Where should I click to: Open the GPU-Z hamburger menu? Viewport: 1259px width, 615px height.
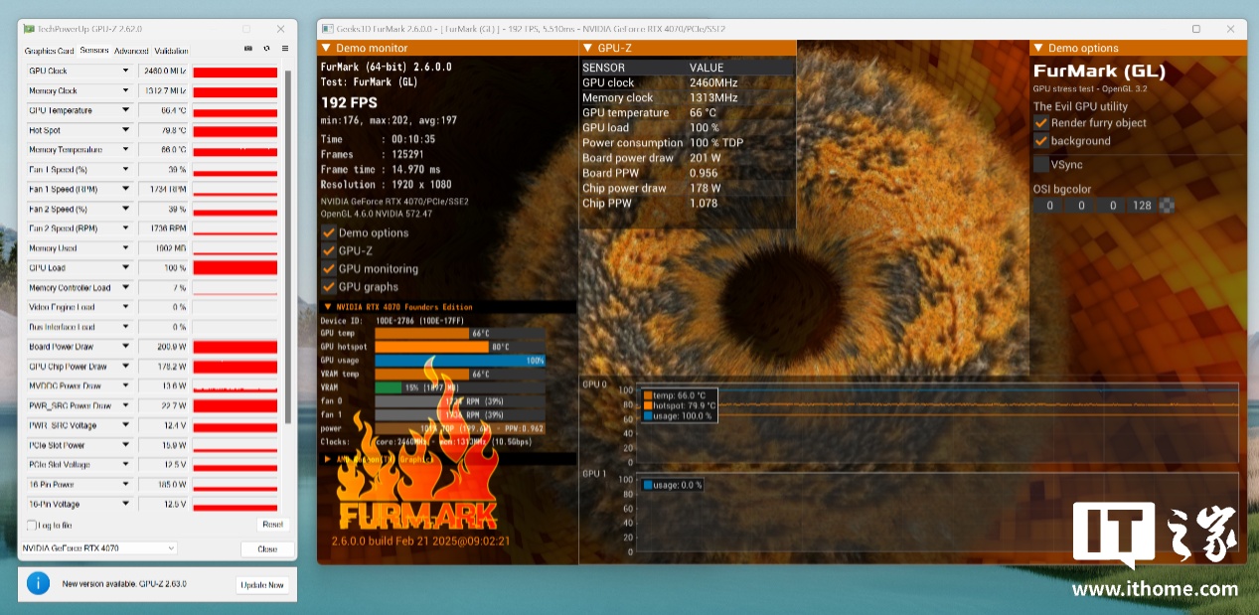tap(284, 49)
